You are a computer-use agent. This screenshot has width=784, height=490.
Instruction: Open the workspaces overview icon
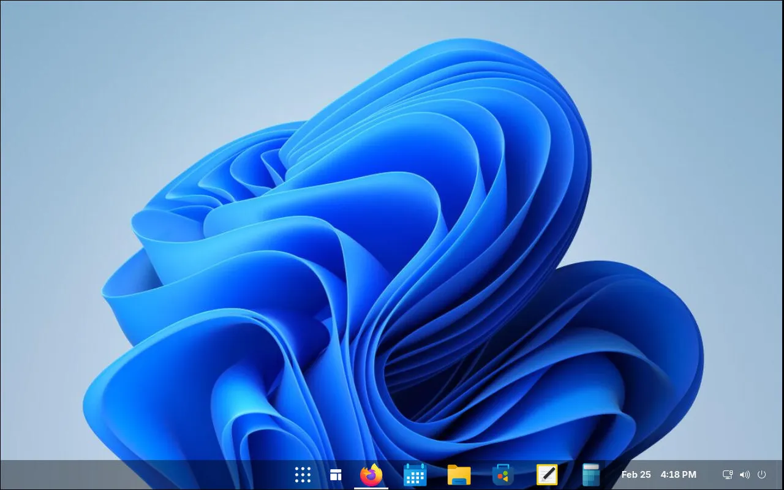coord(336,475)
